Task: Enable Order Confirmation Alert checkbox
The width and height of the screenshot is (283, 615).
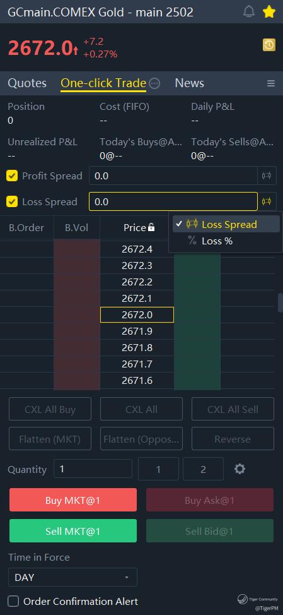Action: pyautogui.click(x=13, y=601)
